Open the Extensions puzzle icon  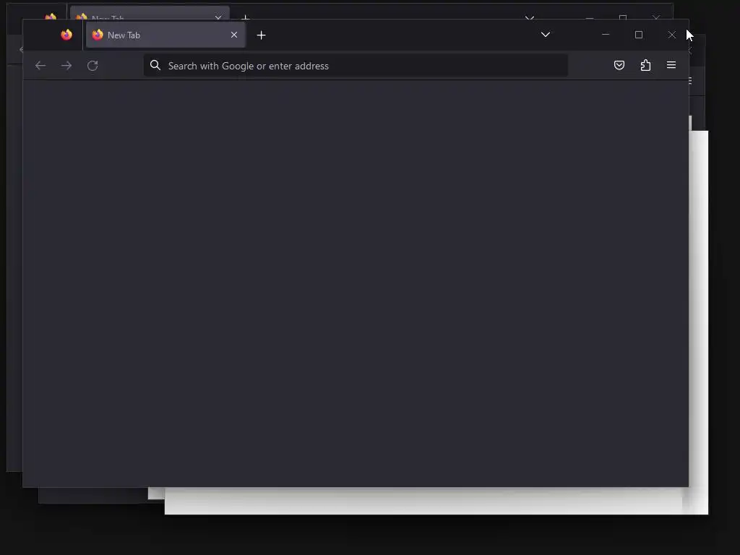point(645,65)
